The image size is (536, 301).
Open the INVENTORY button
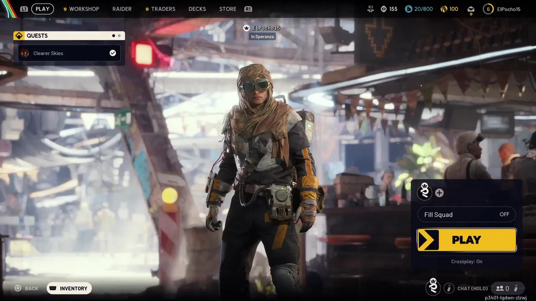[x=69, y=288]
